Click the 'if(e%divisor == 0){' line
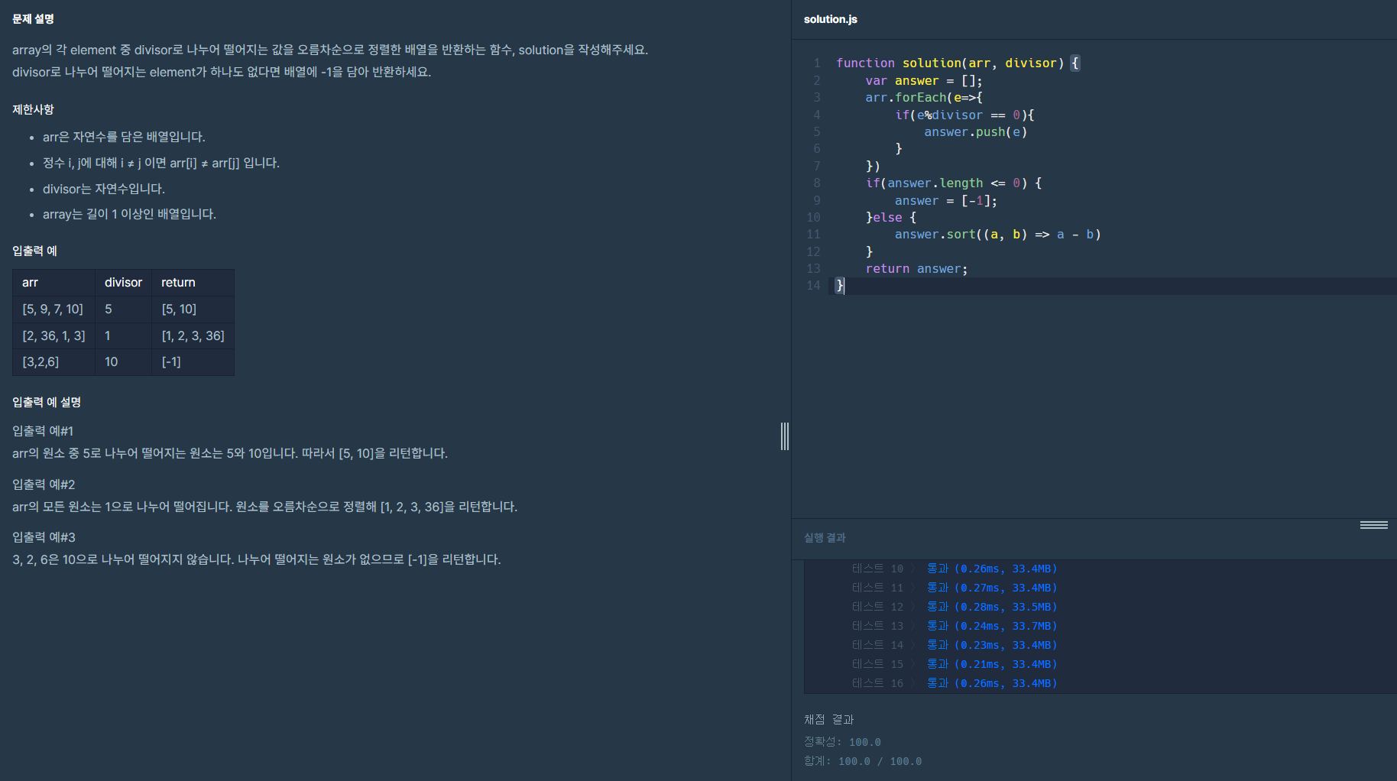Screen dimensions: 1397x781 pos(964,115)
